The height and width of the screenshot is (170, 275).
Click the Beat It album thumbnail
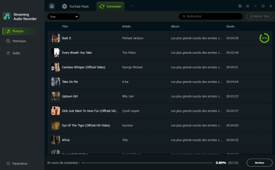[55, 38]
